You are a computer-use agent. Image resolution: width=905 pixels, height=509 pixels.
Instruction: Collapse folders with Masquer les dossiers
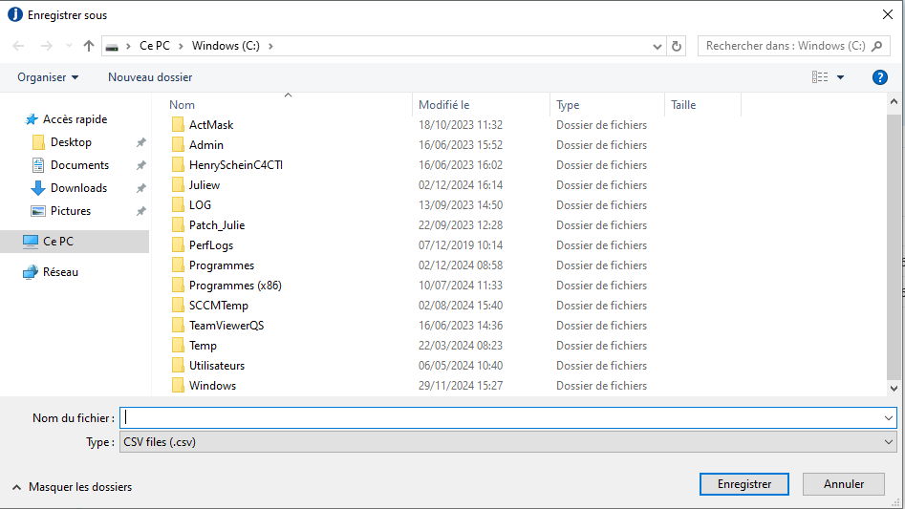(73, 487)
